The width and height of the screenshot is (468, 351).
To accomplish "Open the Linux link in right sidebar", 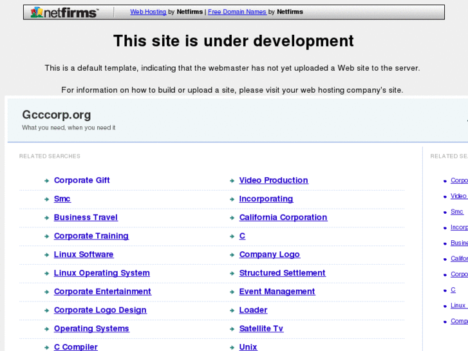I will point(458,305).
